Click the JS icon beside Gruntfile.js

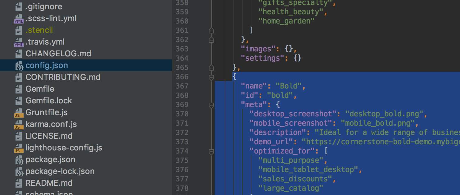click(19, 113)
